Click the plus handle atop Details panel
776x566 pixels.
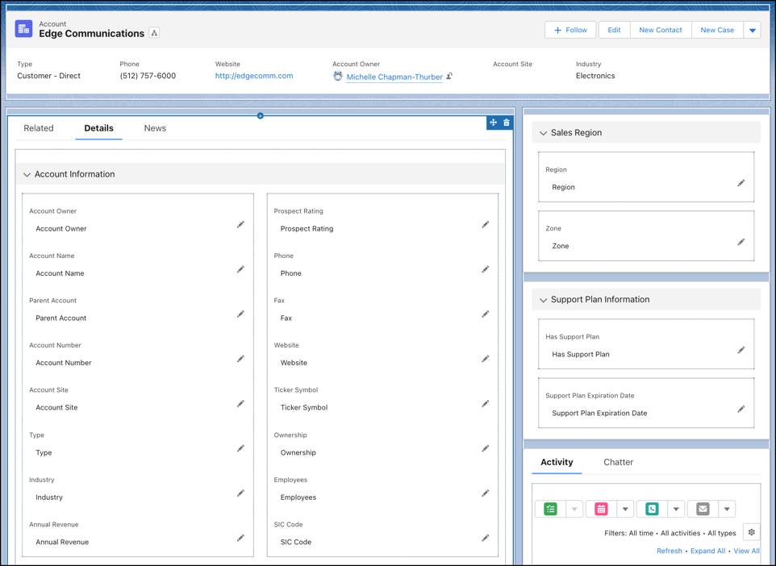point(261,115)
